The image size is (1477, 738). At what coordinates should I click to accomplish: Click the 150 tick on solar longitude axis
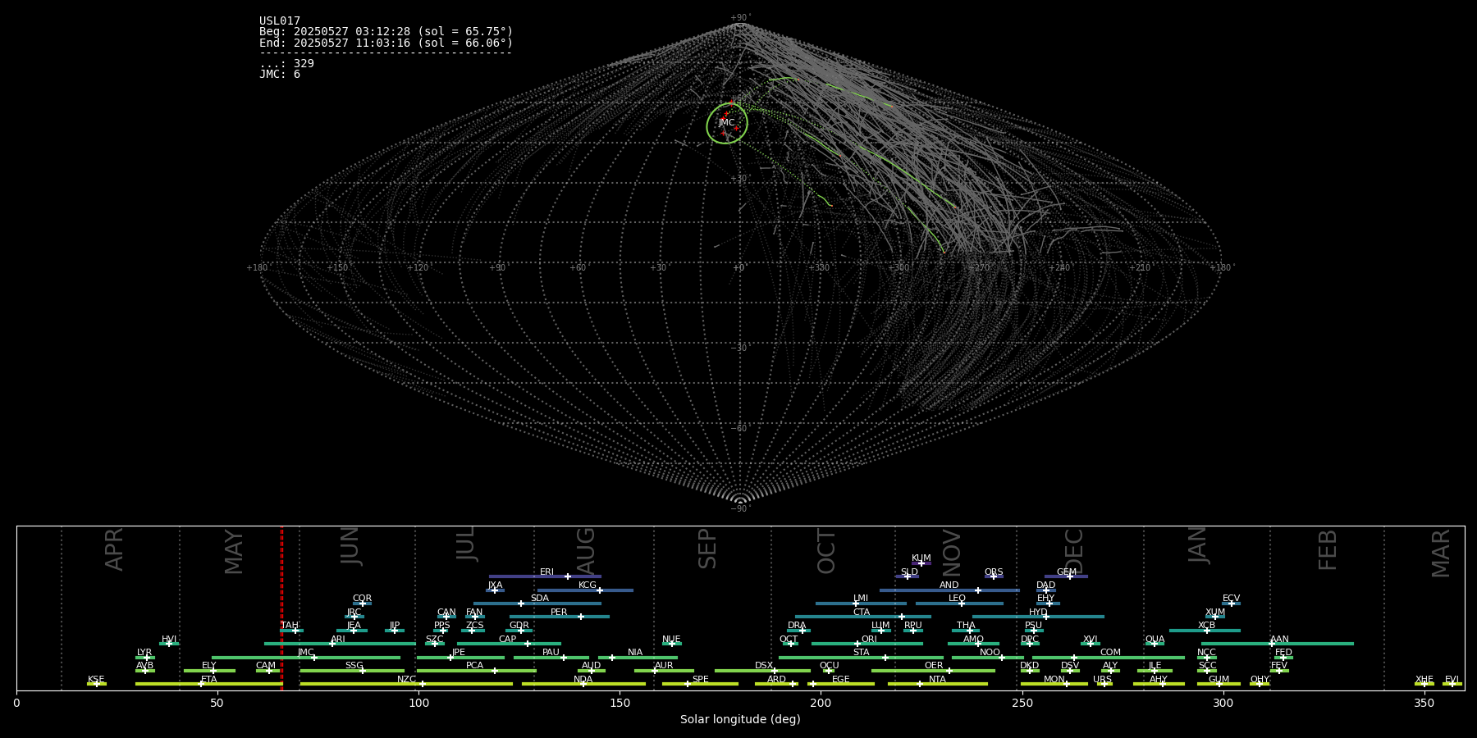point(620,703)
